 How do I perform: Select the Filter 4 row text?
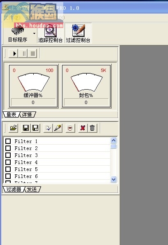pyautogui.click(x=26, y=162)
